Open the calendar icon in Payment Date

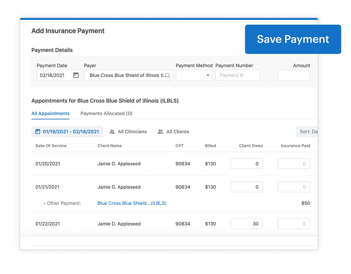tap(76, 75)
